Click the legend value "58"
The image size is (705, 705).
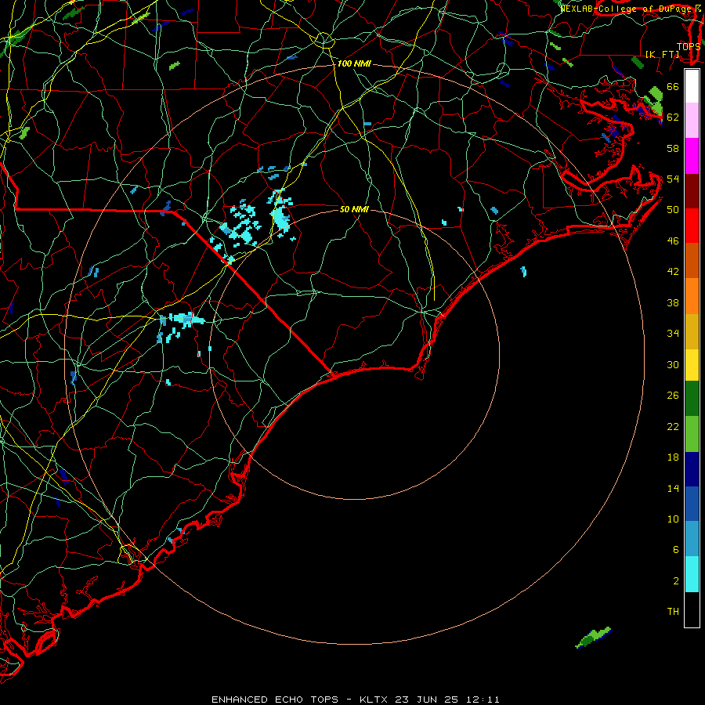coord(673,148)
